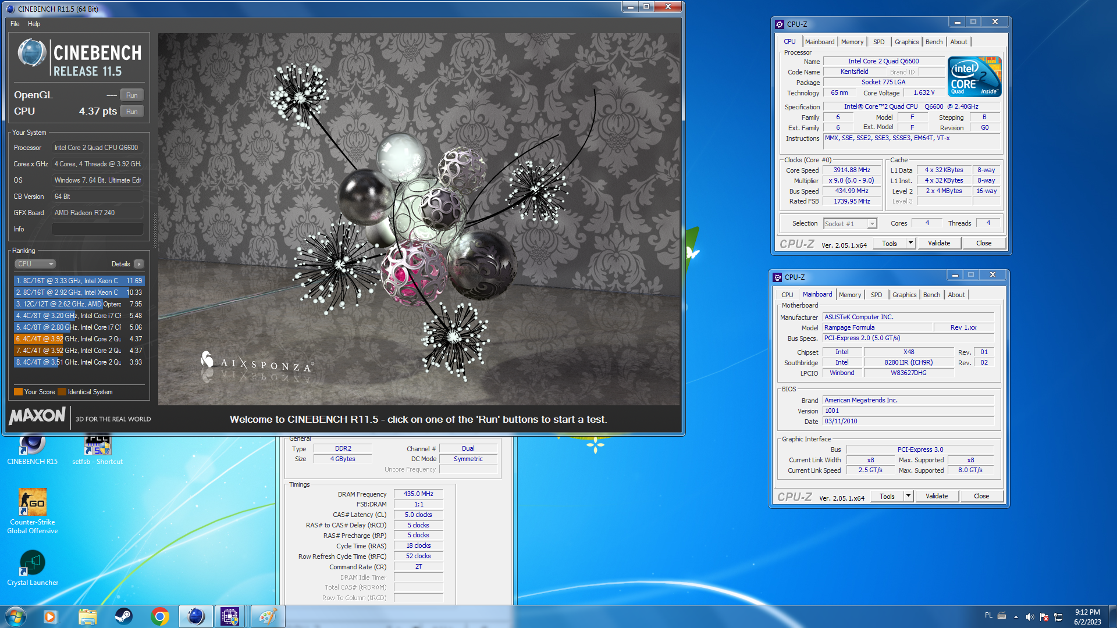Screen dimensions: 1117x628
Task: Select ranking row 8 score 3.93
Action: pyautogui.click(x=79, y=362)
